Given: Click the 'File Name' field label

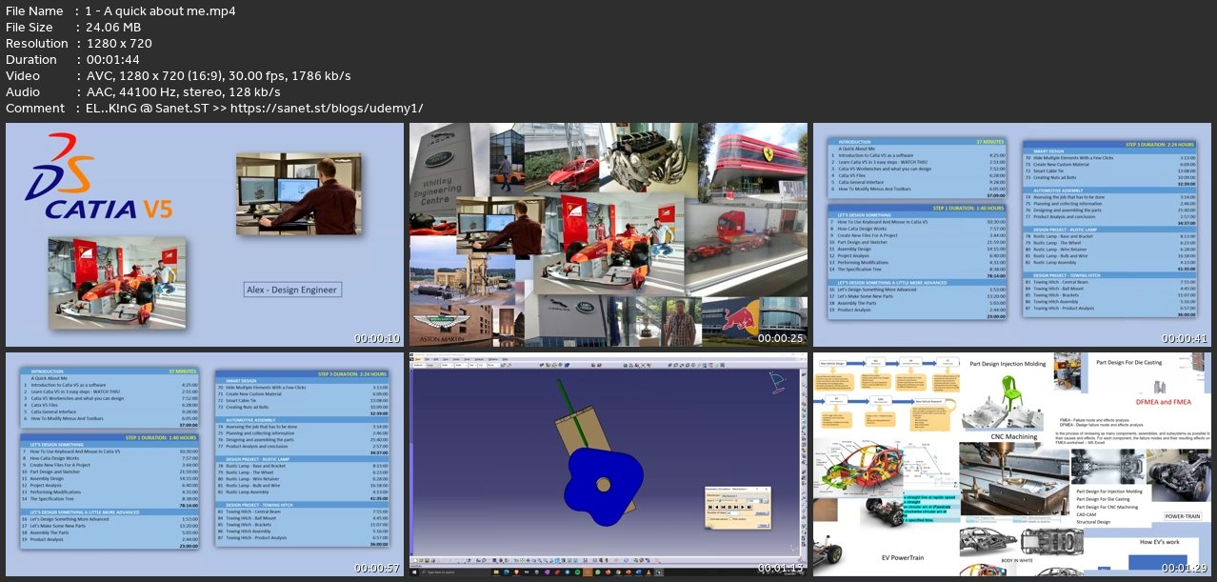Looking at the screenshot, I should click(35, 11).
